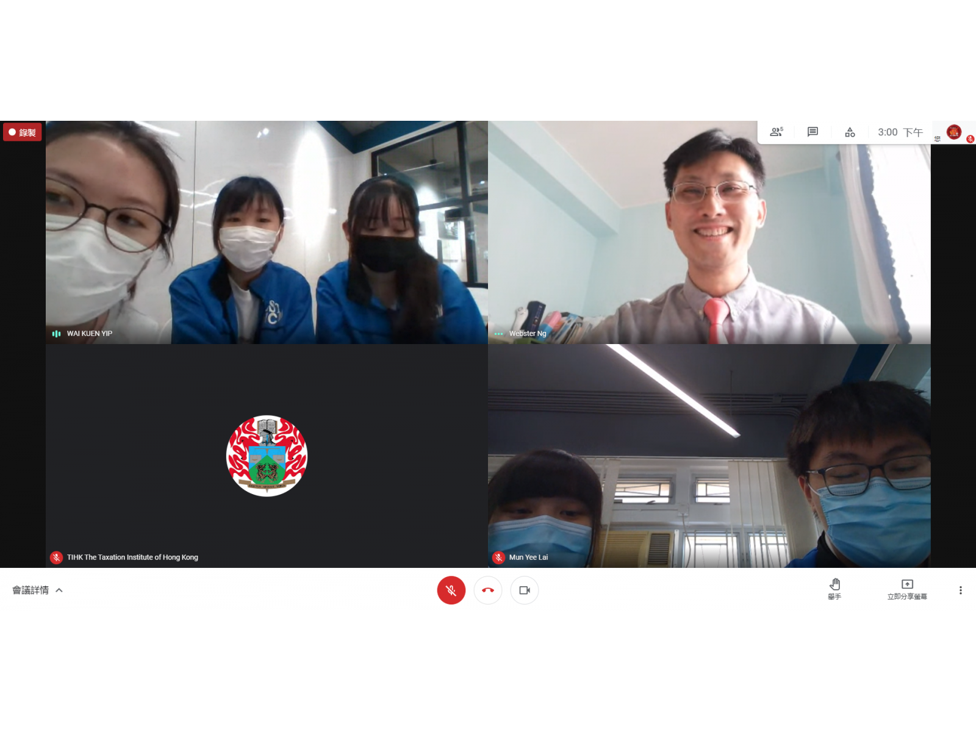
Task: Select the self-view avatar thumbnail at top right
Action: point(954,132)
